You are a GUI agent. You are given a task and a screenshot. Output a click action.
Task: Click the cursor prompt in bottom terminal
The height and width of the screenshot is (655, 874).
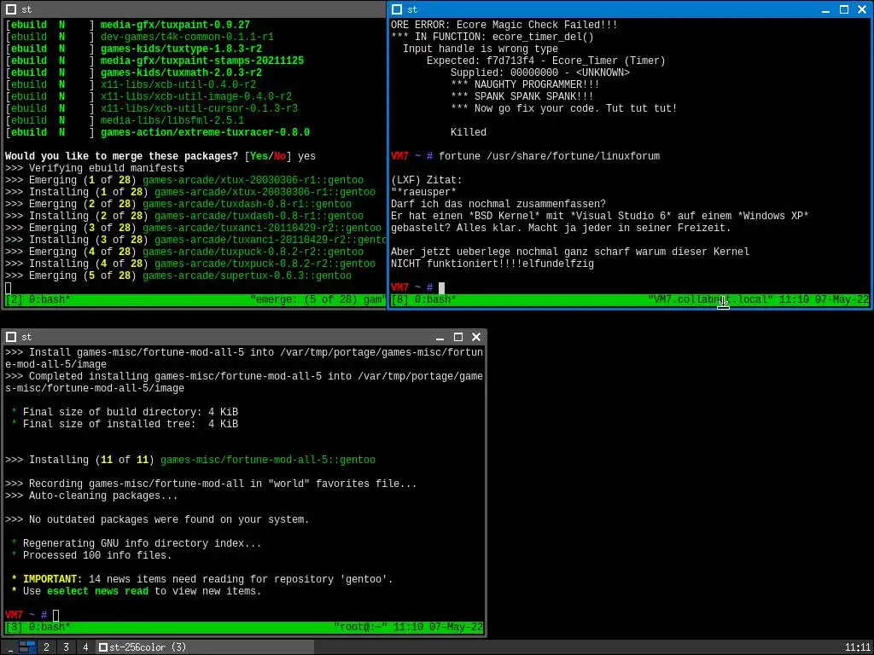pyautogui.click(x=55, y=616)
